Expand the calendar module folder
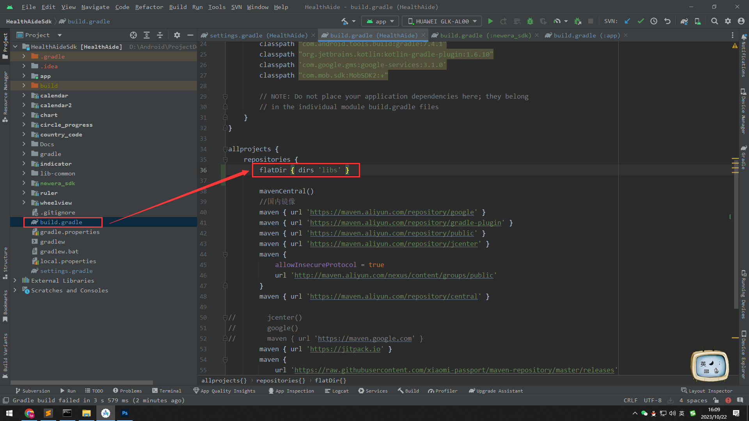This screenshot has height=421, width=749. pos(24,95)
